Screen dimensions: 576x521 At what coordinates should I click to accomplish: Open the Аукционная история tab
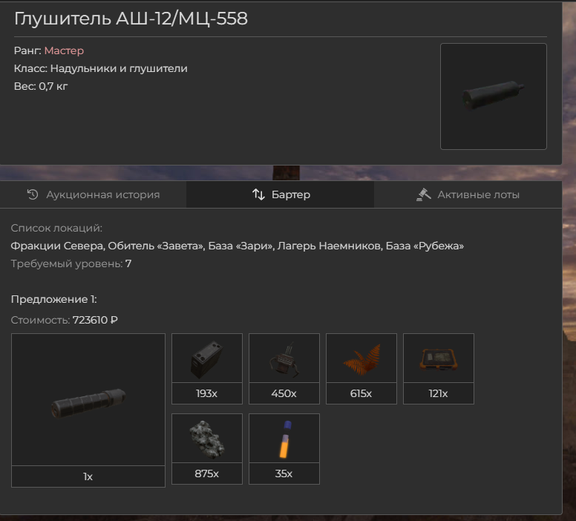[x=94, y=194]
